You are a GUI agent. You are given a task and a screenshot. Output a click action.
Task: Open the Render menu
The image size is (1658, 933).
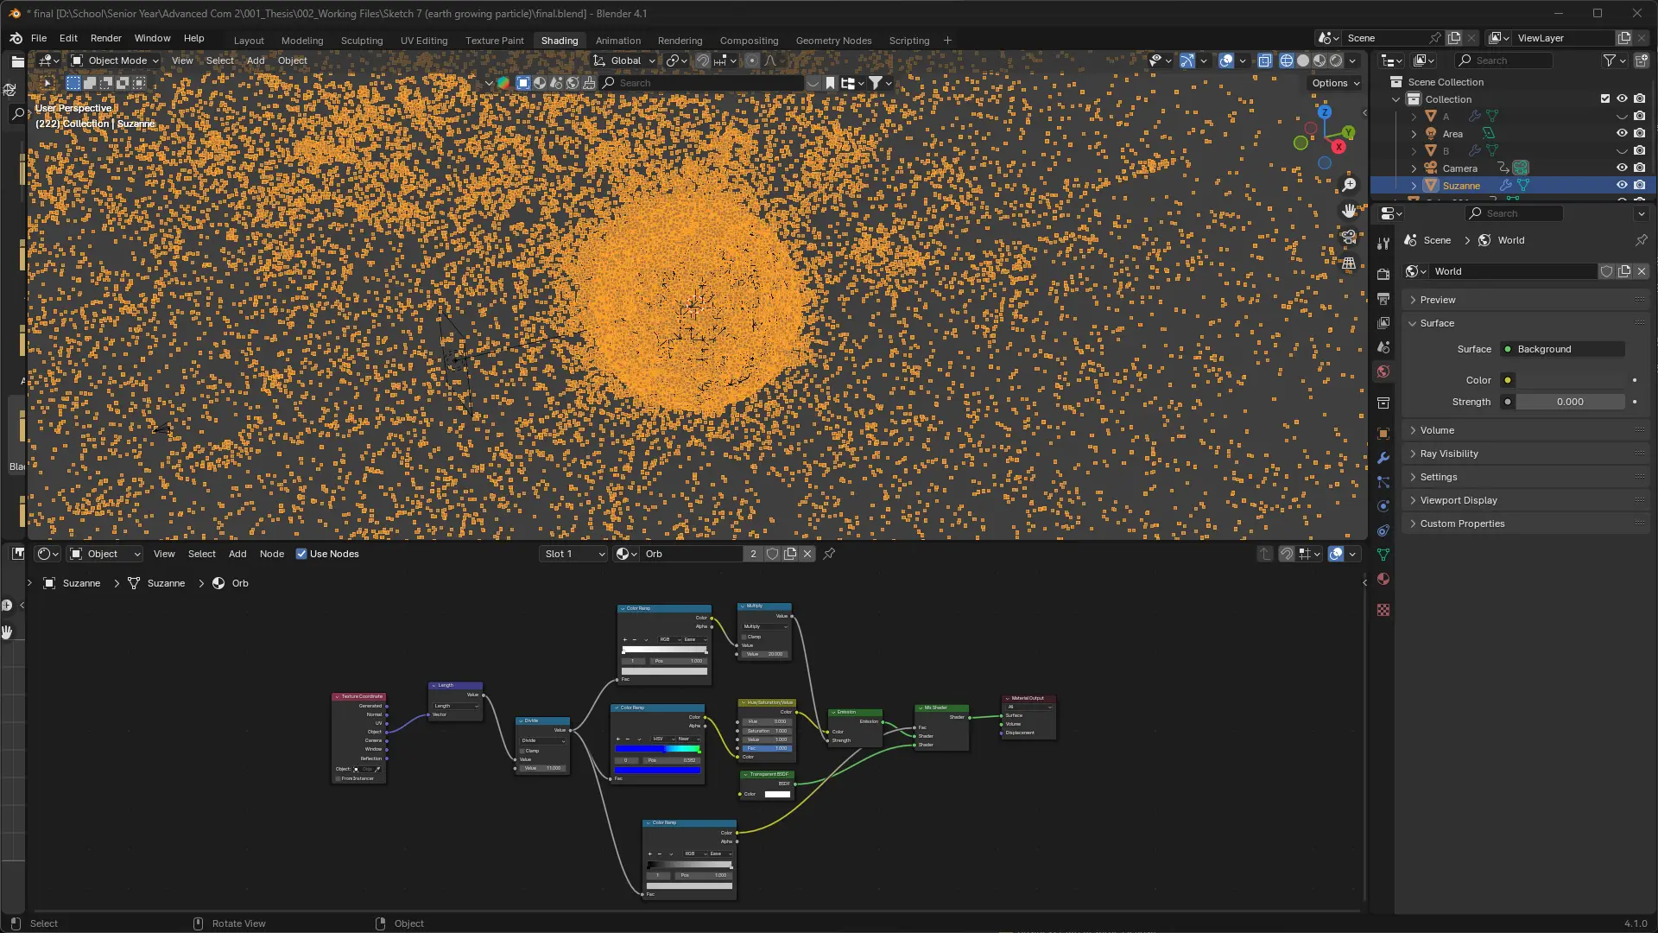[105, 38]
